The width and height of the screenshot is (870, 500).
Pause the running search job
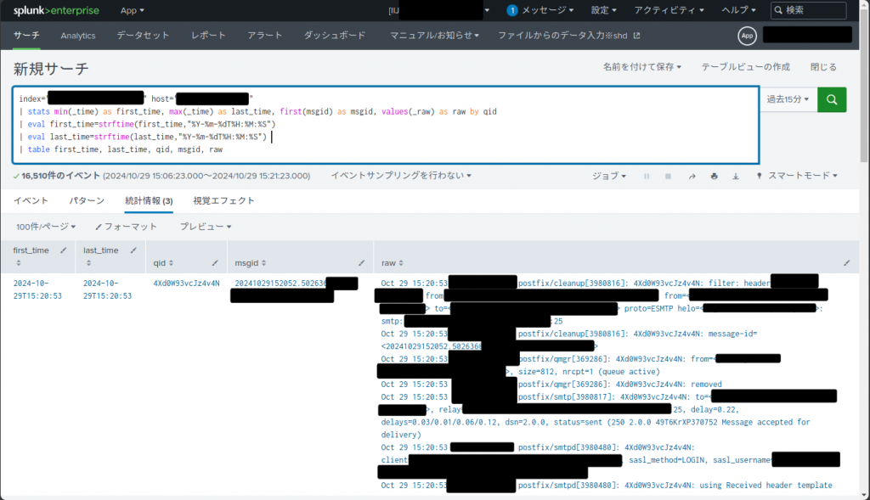(x=646, y=175)
